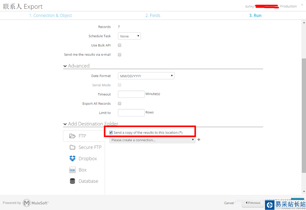
Task: Go to the Connection & Object step
Action: (x=50, y=15)
